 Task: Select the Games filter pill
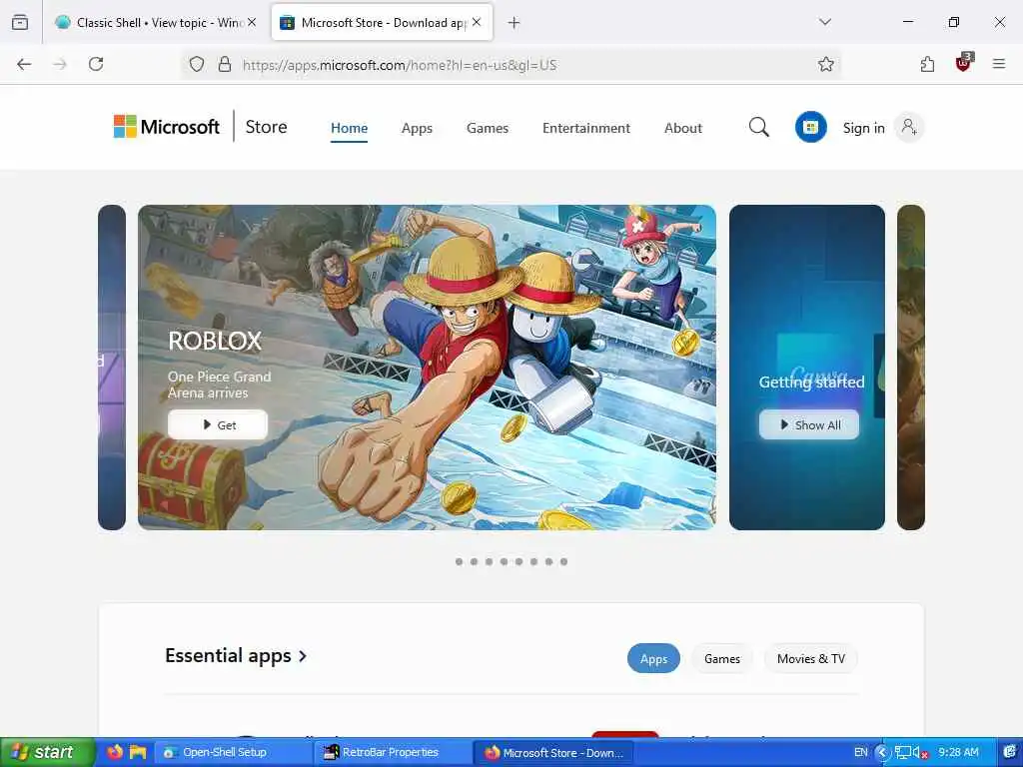tap(722, 659)
